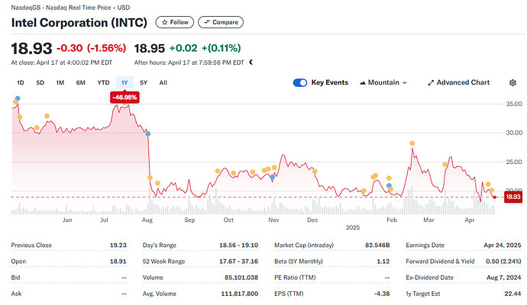527x305 pixels.
Task: Select the 1M time range
Action: pyautogui.click(x=60, y=82)
